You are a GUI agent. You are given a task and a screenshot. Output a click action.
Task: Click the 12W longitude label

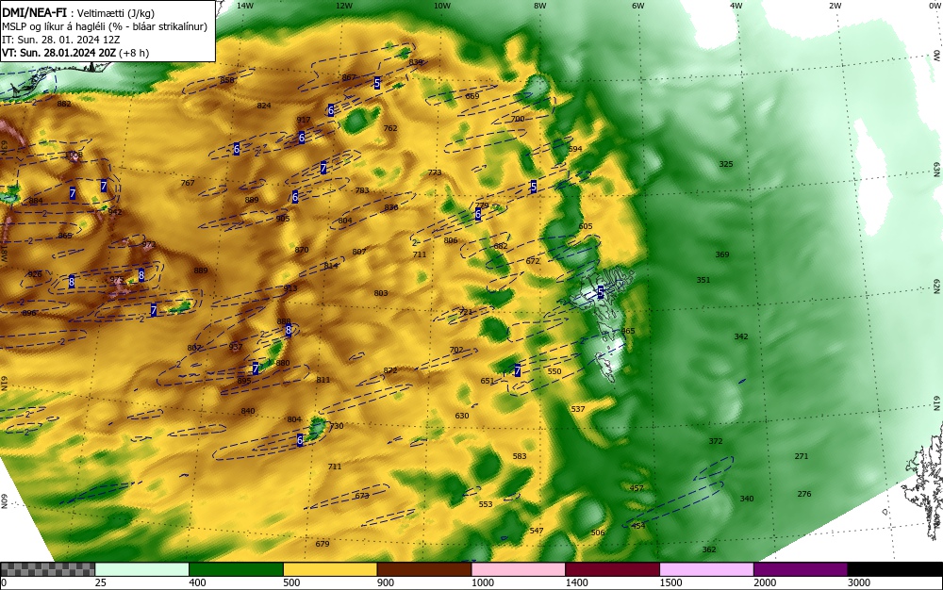pyautogui.click(x=343, y=6)
